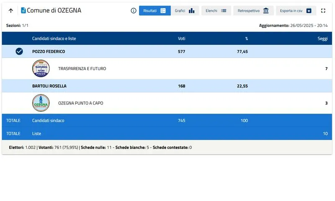Switch to the Risultati tab
The width and height of the screenshot is (335, 201).
pyautogui.click(x=155, y=10)
